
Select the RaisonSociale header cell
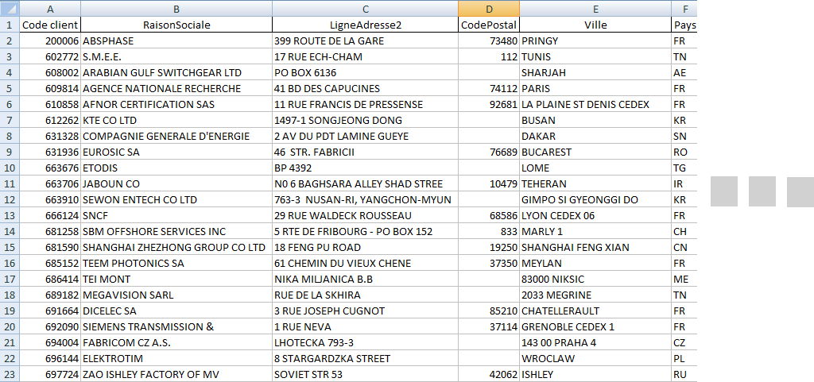coord(176,25)
